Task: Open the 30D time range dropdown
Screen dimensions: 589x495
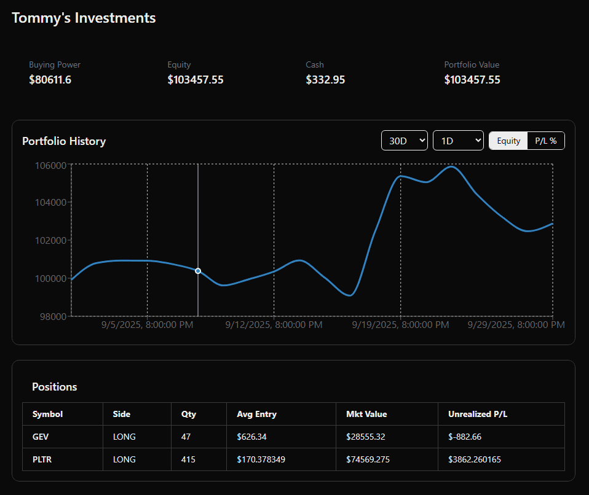Action: pyautogui.click(x=404, y=140)
